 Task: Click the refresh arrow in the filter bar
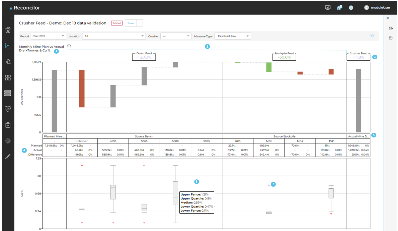coord(372,36)
